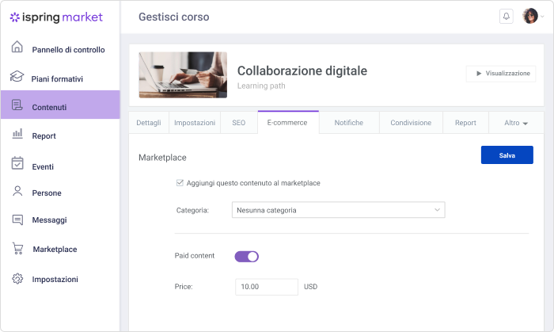Expand the user account menu chevron
This screenshot has height=332, width=554.
542,17
